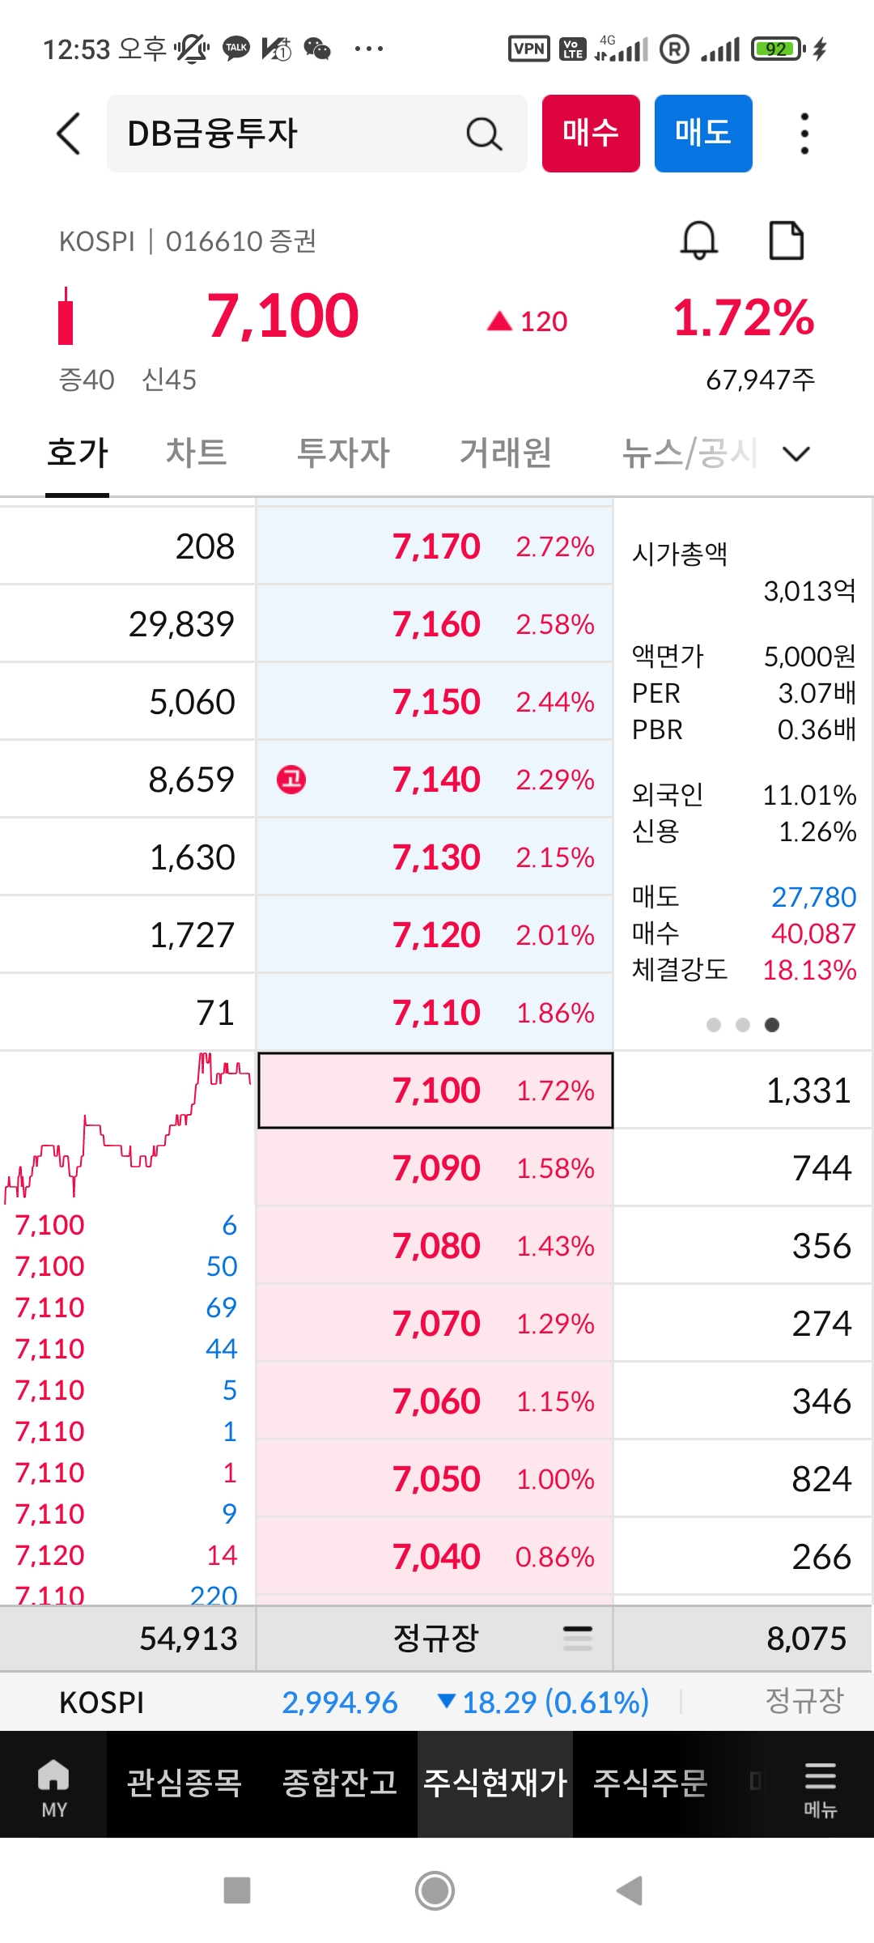
Task: Open the three-dot overflow menu
Action: pyautogui.click(x=804, y=134)
